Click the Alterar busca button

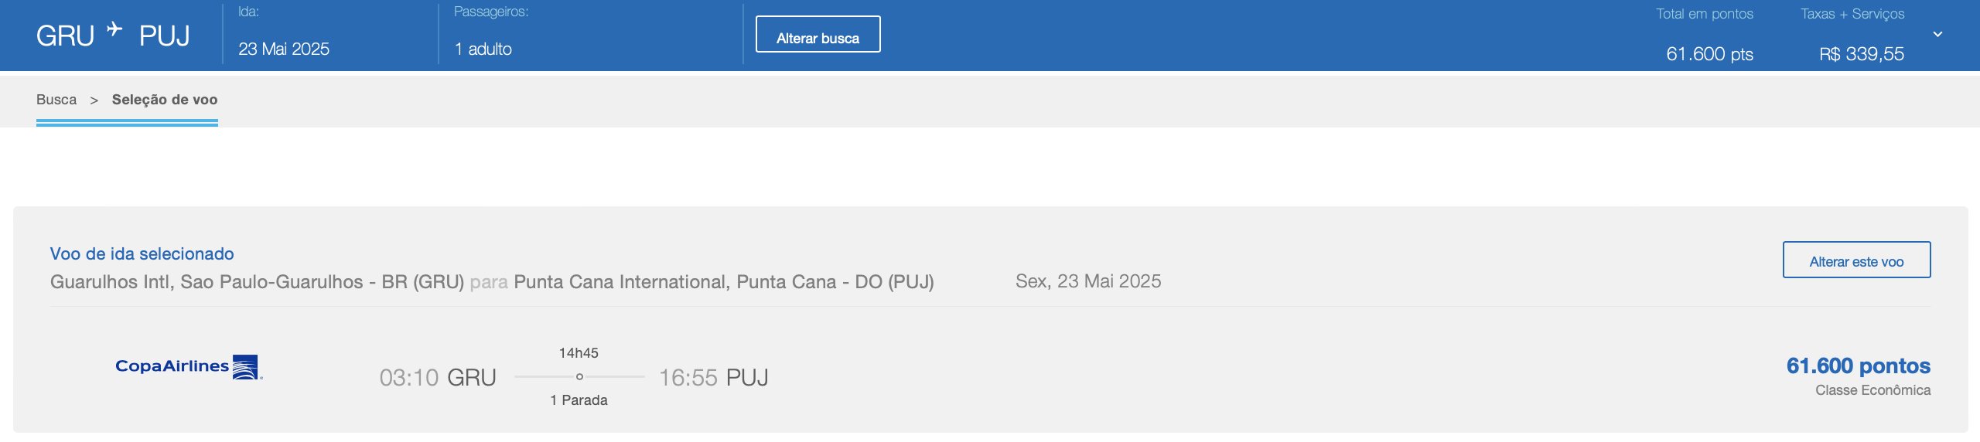tap(818, 35)
